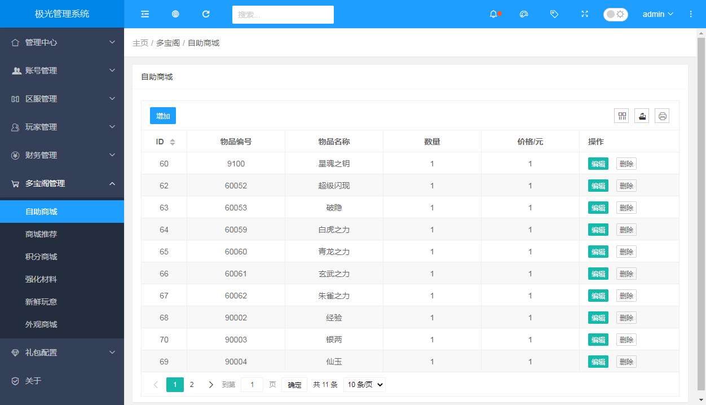Delete the 超级闪现 row
The image size is (706, 405).
626,186
